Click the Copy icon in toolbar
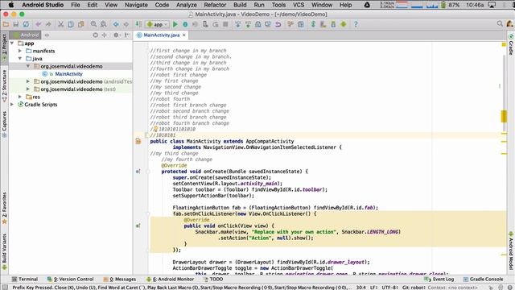515x290 pixels. point(71,24)
